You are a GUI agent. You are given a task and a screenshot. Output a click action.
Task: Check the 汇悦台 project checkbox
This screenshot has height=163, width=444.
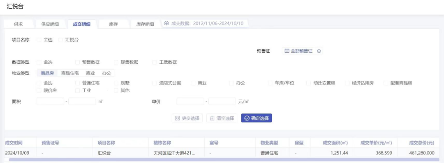coord(60,40)
